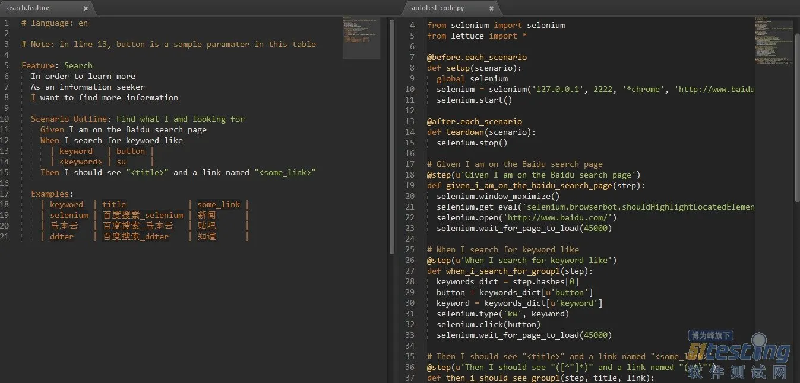Click the selenium('127.0.0.1', 2222 assignment line
Viewport: 800px width, 383px height.
(x=595, y=89)
